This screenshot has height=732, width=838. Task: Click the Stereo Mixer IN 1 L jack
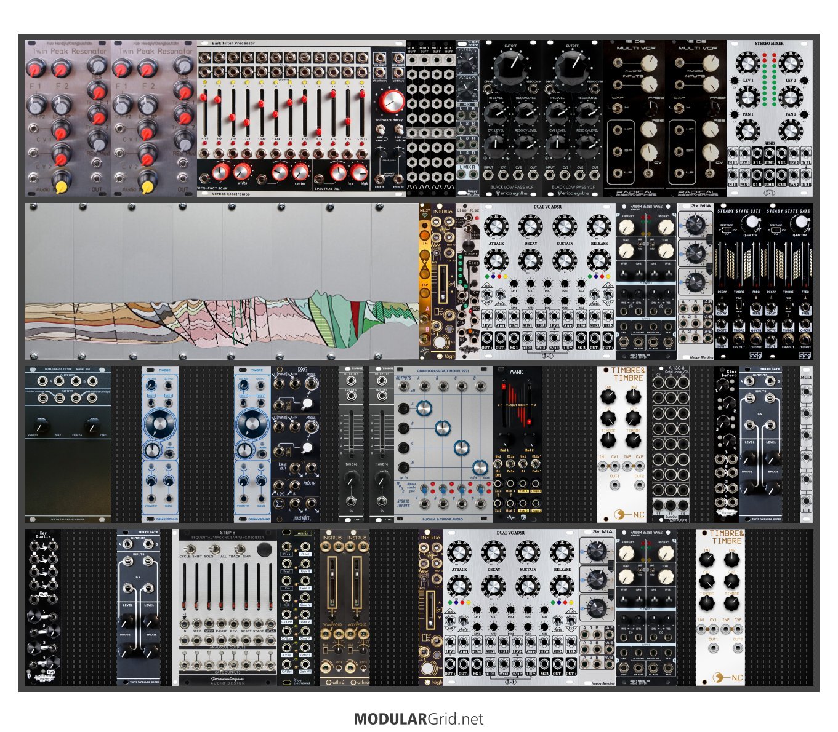pyautogui.click(x=733, y=153)
